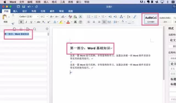The height and width of the screenshot is (103, 176).
Task: Click the Sort A-Z icon
Action: click(129, 17)
